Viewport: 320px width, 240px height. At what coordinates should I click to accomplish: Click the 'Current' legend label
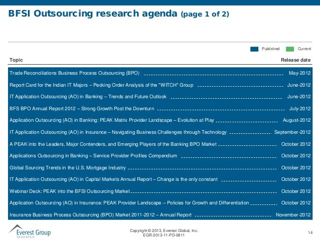pos(304,49)
